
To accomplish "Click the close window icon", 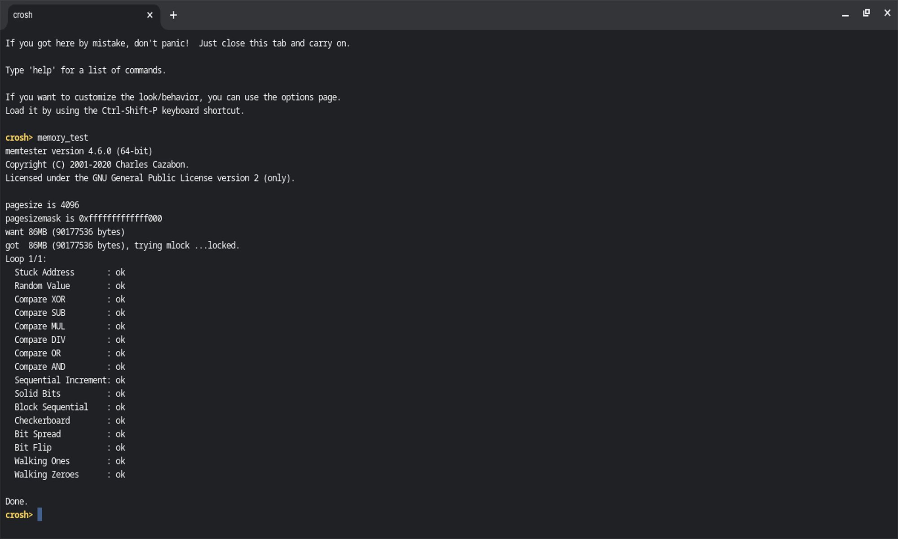I will tap(886, 13).
